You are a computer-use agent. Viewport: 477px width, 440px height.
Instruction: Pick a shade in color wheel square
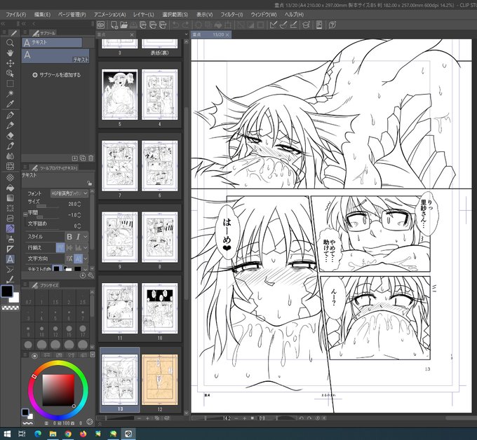[x=58, y=390]
